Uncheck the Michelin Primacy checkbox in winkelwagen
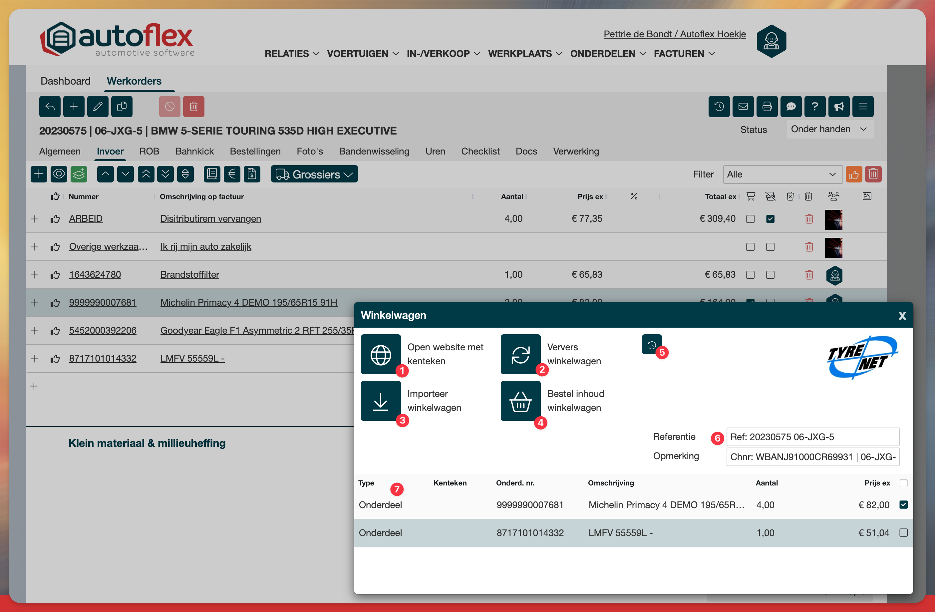Screen dimensions: 935x612 (x=903, y=505)
